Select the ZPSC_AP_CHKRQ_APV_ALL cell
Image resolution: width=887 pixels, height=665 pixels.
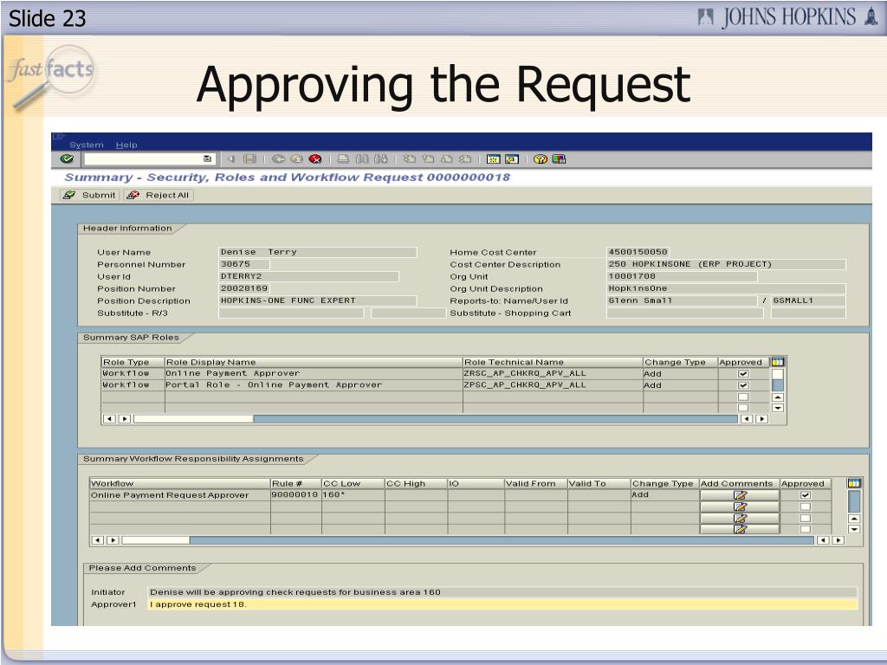tap(553, 385)
